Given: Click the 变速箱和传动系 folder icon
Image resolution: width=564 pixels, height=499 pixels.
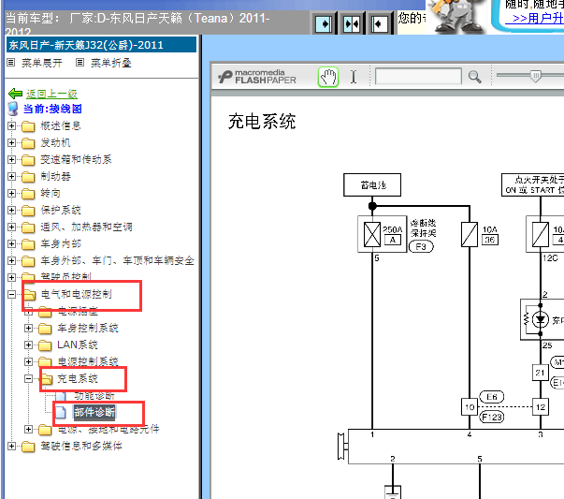Looking at the screenshot, I should pyautogui.click(x=28, y=160).
